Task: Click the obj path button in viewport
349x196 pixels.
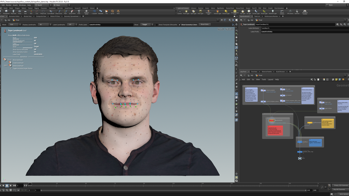Action: coord(8,20)
